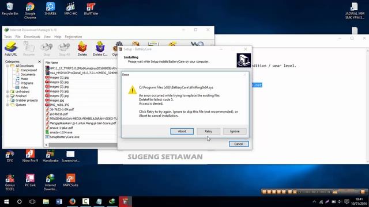This screenshot has width=369, height=207.
Task: Open the volume control in system tray
Action: [340, 202]
